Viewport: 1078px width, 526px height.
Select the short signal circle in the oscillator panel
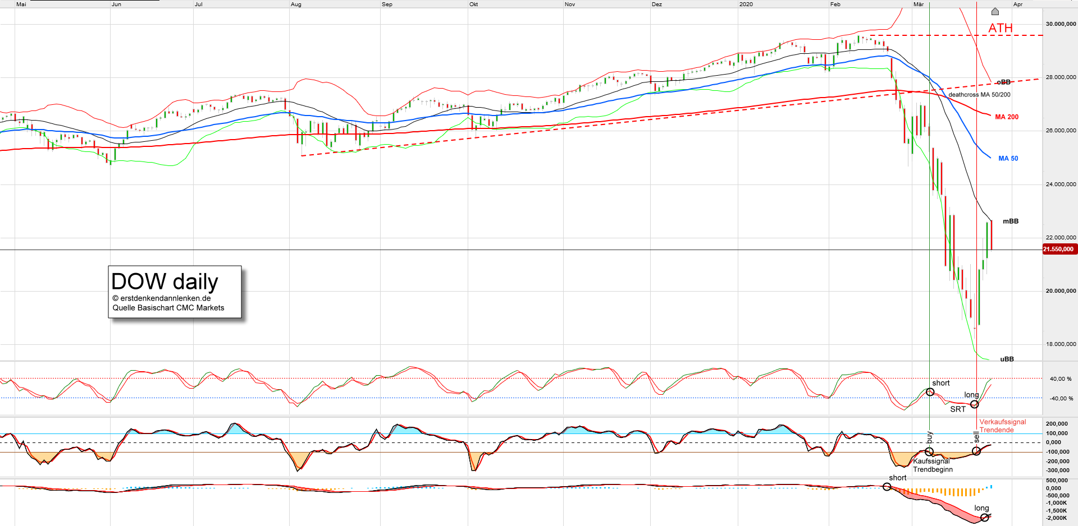pyautogui.click(x=930, y=392)
